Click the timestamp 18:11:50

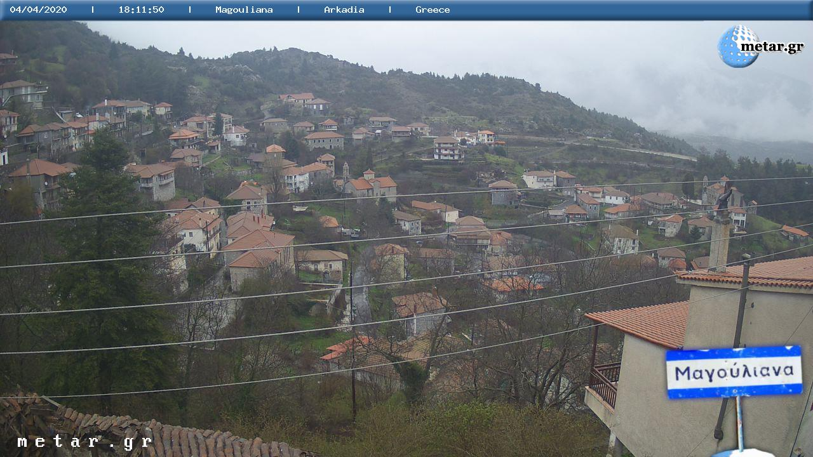[141, 10]
